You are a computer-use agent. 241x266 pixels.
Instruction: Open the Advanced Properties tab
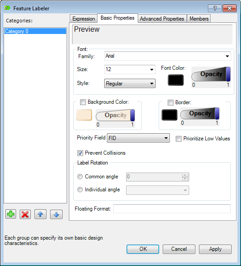click(x=162, y=19)
